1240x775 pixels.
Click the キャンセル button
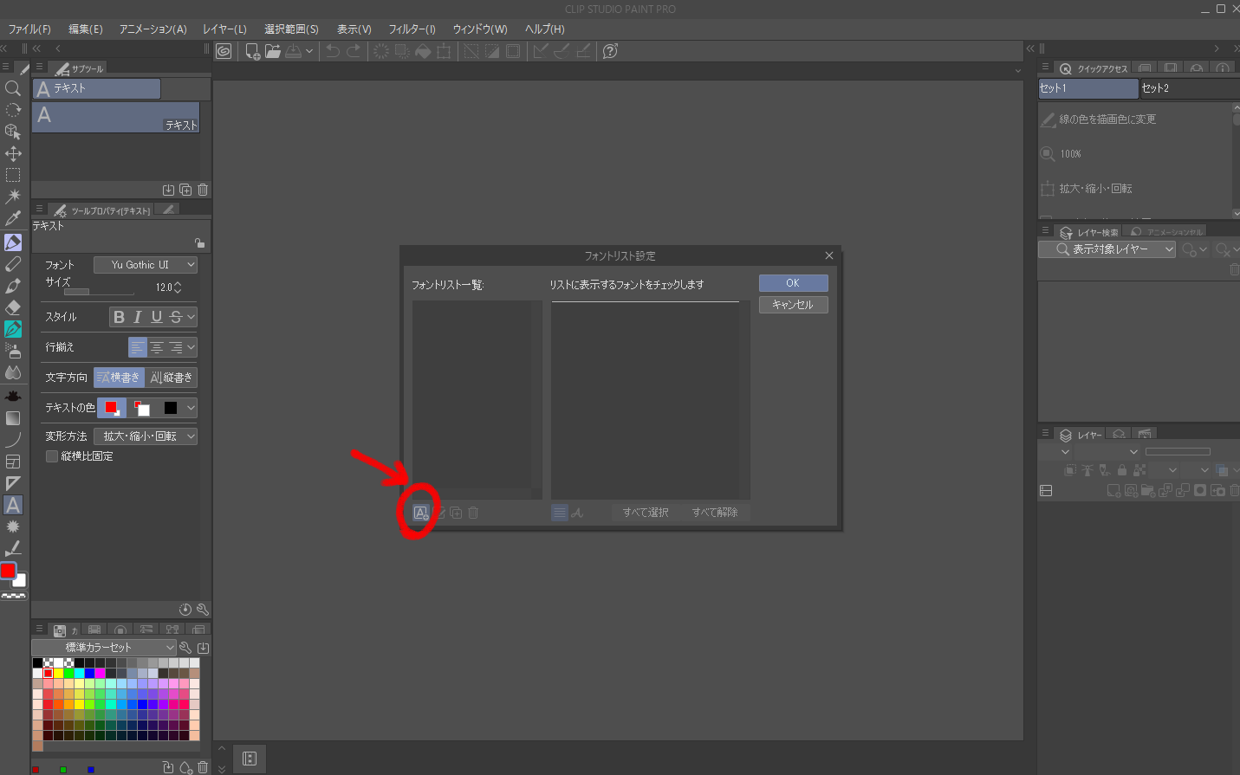coord(793,305)
